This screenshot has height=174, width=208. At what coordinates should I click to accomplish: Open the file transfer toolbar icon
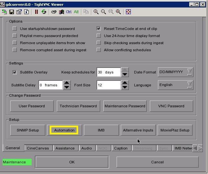[86, 12]
